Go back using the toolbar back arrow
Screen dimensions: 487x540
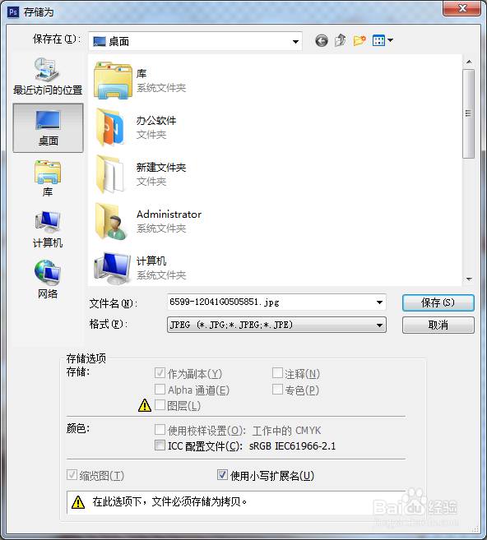coord(321,41)
